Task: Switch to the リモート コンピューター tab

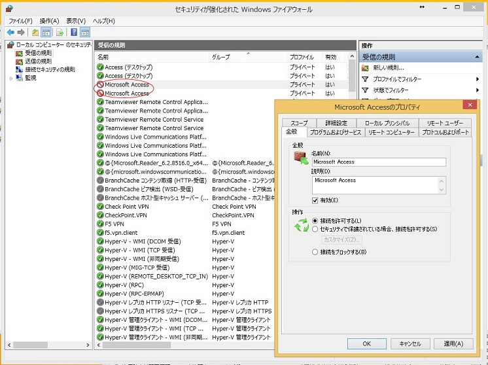Action: point(391,132)
